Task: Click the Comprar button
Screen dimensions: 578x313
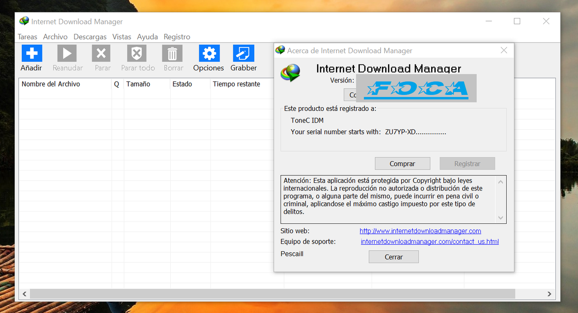Action: [x=402, y=163]
